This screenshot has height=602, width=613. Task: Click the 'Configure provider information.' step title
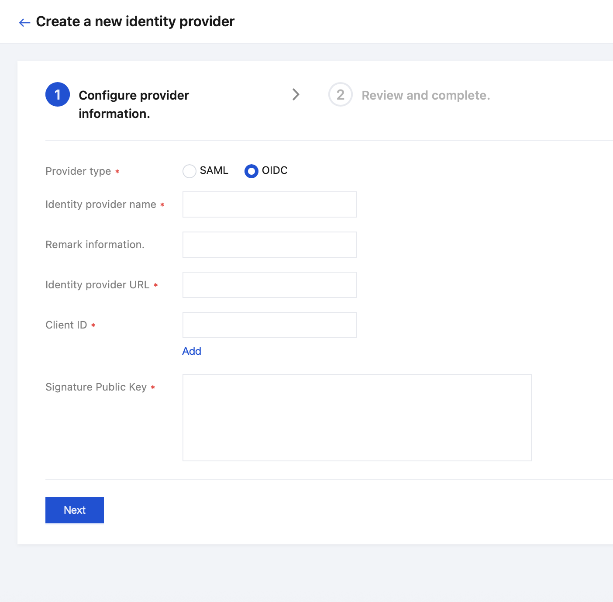click(x=134, y=104)
